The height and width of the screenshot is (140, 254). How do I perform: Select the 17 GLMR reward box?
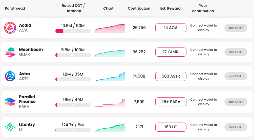click(171, 52)
